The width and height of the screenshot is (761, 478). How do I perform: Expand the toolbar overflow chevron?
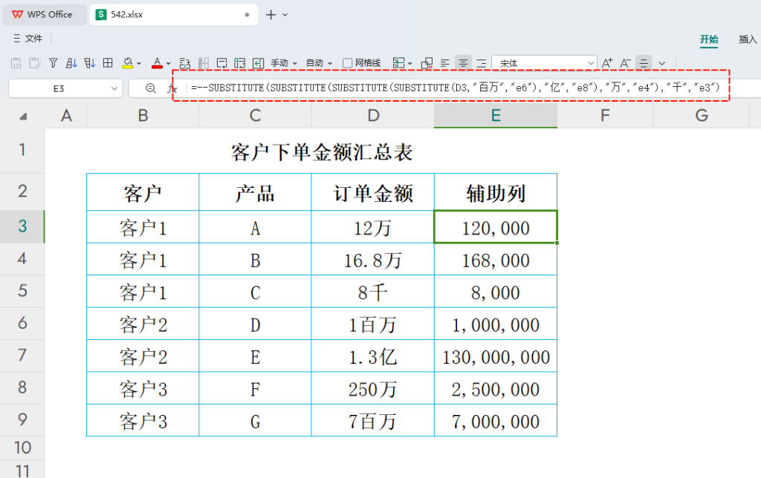point(661,63)
